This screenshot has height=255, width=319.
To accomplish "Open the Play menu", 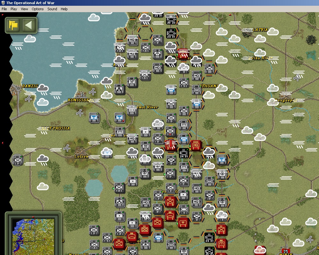I will pos(14,9).
